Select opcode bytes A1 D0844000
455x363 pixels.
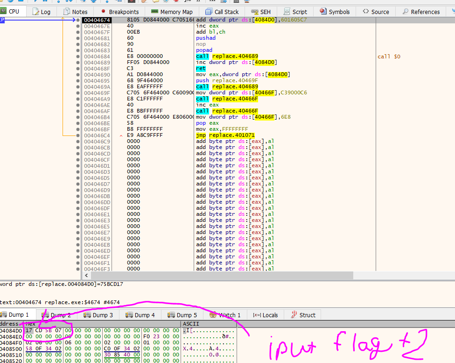coord(145,74)
